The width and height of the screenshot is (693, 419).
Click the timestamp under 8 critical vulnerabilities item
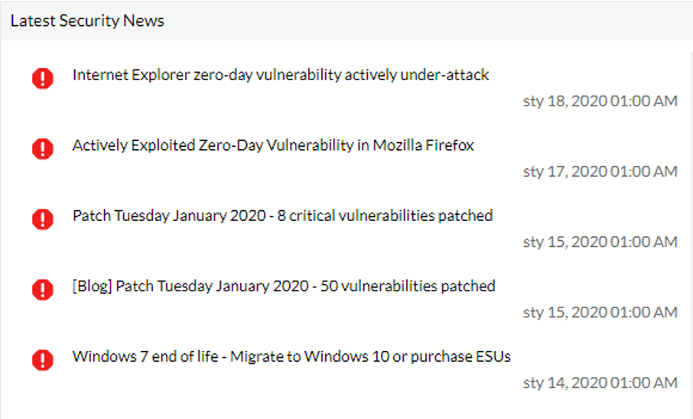pyautogui.click(x=600, y=242)
